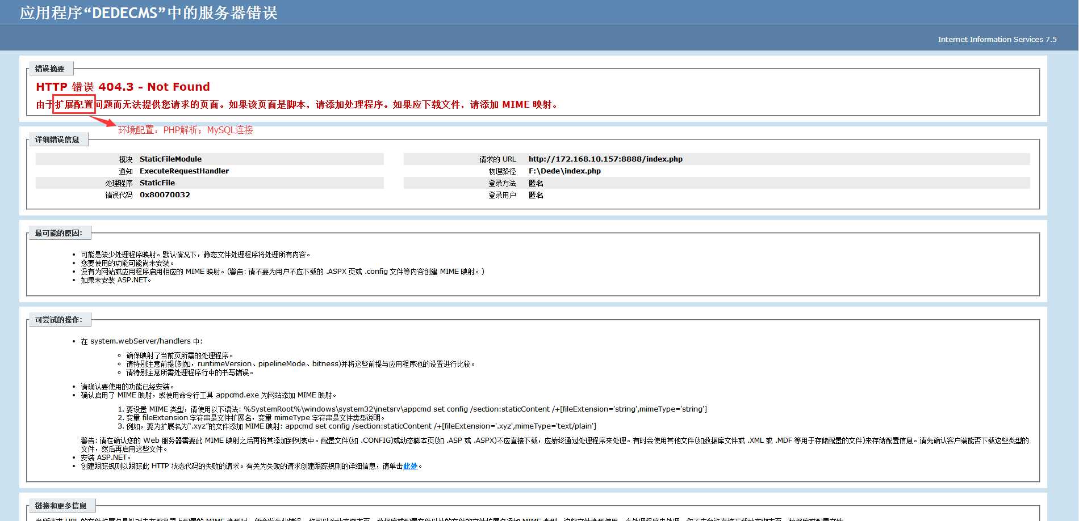Screen dimensions: 1079x521
Task: Click the 错误代码 label
Action: (119, 195)
